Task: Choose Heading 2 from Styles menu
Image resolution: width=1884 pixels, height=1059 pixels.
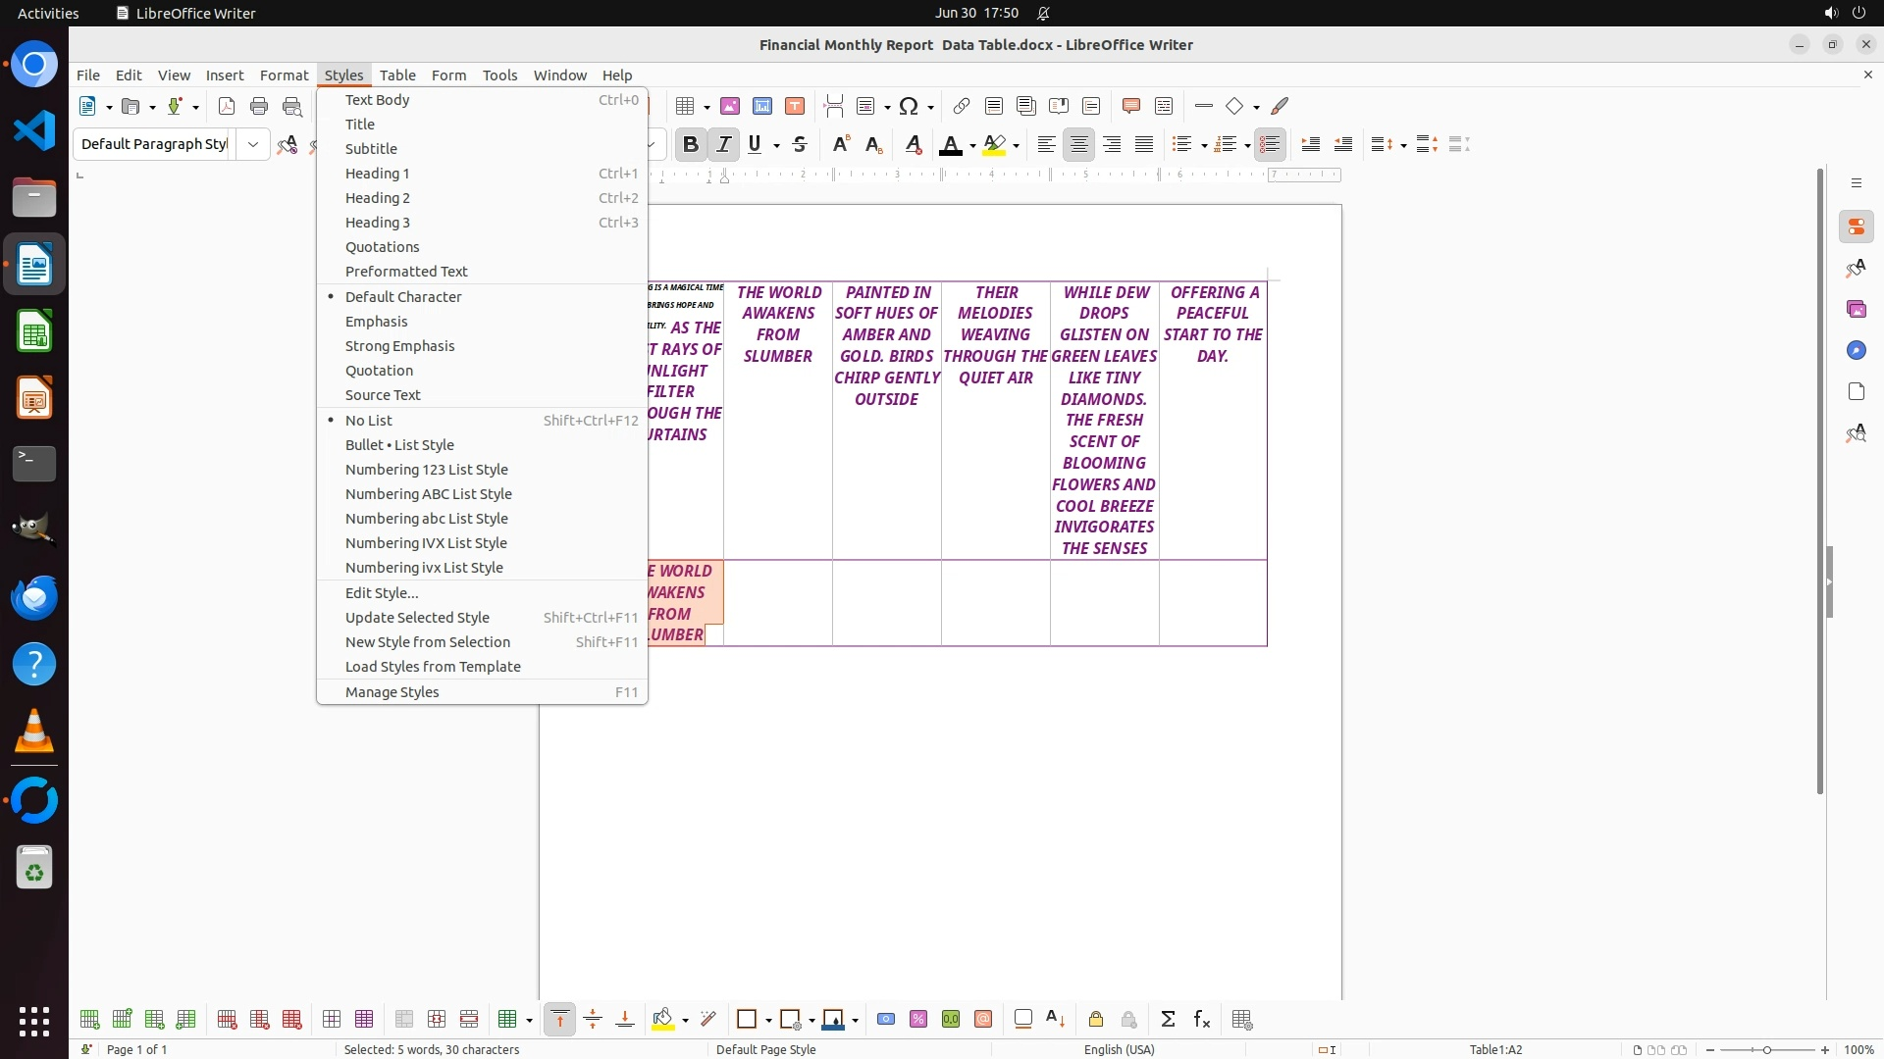Action: (378, 198)
